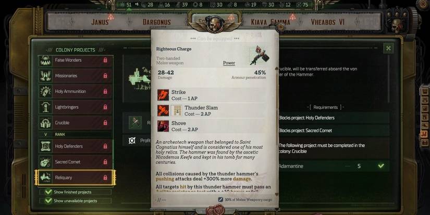Click the skull emblem at top center
The image size is (430, 215).
(x=215, y=24)
